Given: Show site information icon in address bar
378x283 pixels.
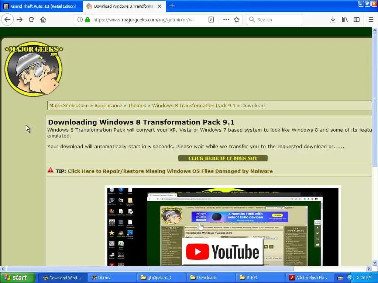Looking at the screenshot, I should [80, 20].
